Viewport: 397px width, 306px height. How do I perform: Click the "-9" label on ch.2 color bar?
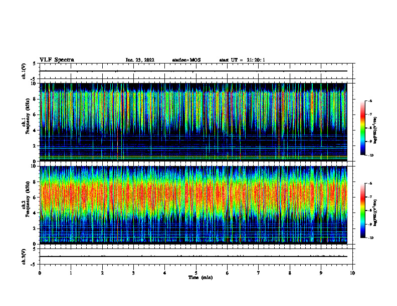coord(370,224)
